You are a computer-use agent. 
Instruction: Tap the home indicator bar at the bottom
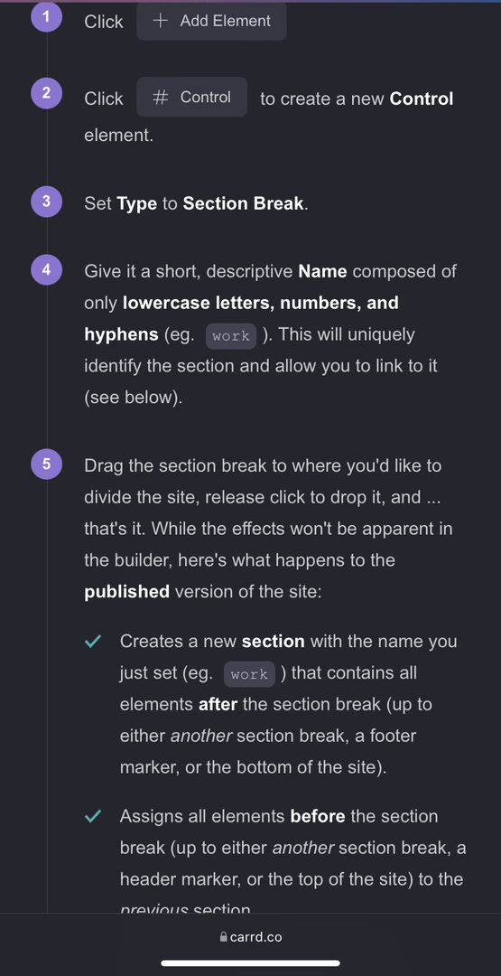click(x=251, y=963)
